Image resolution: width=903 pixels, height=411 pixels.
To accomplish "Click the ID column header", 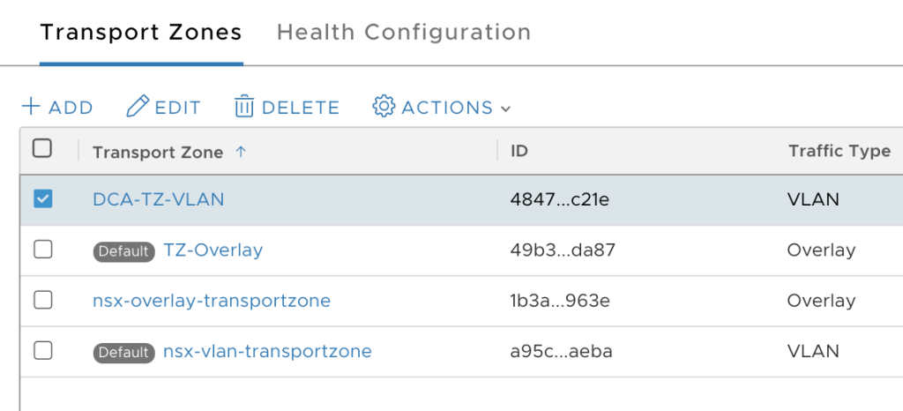I will (519, 151).
